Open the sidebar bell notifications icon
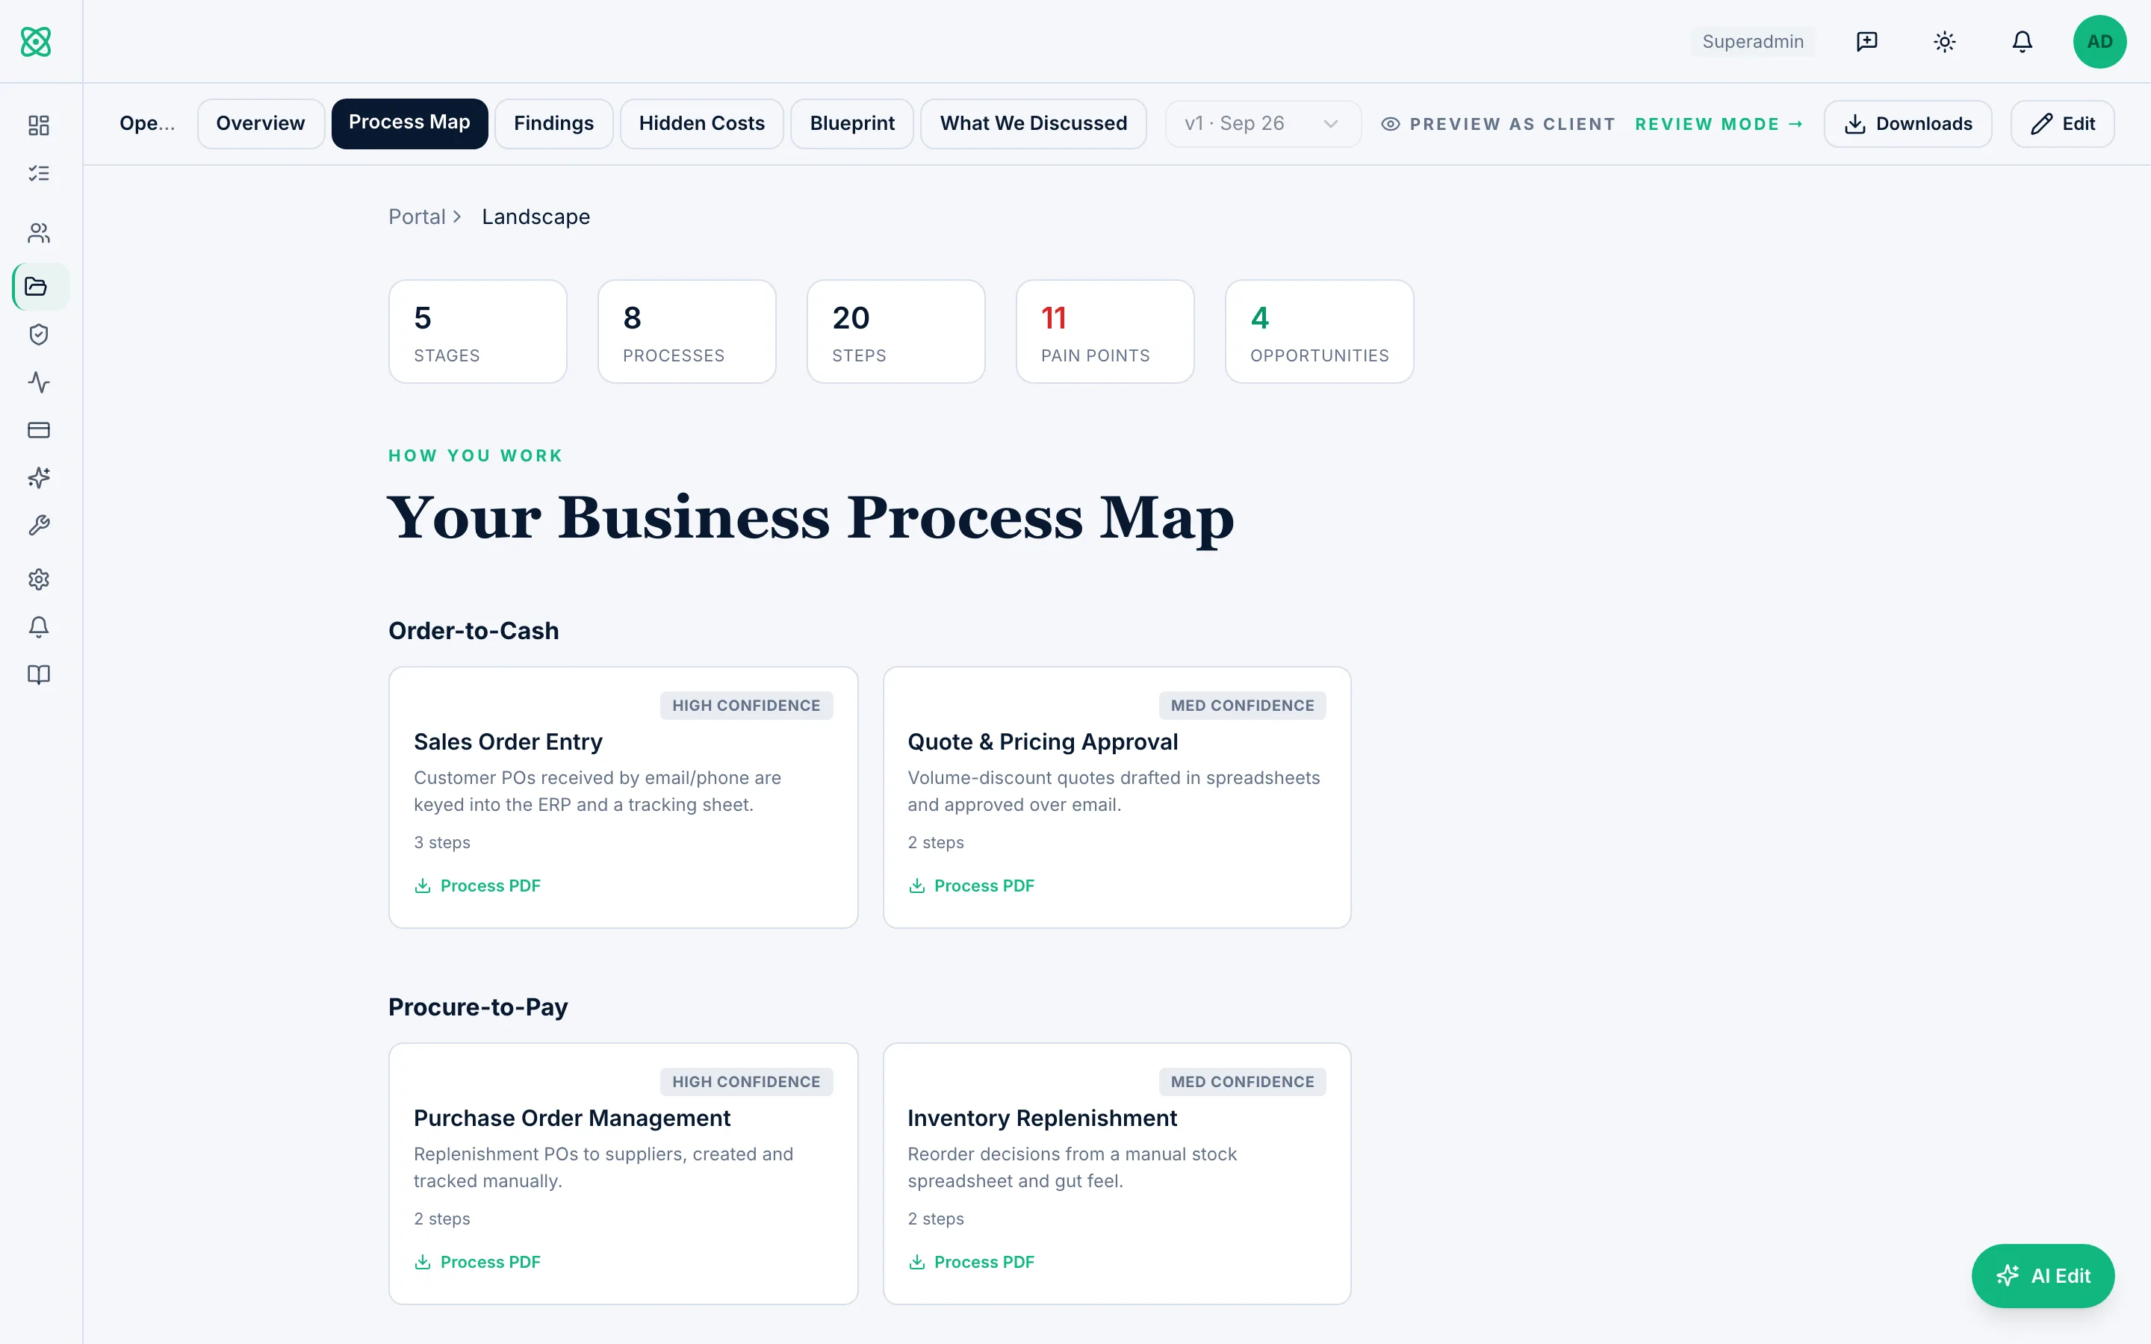This screenshot has height=1344, width=2151. click(x=38, y=627)
